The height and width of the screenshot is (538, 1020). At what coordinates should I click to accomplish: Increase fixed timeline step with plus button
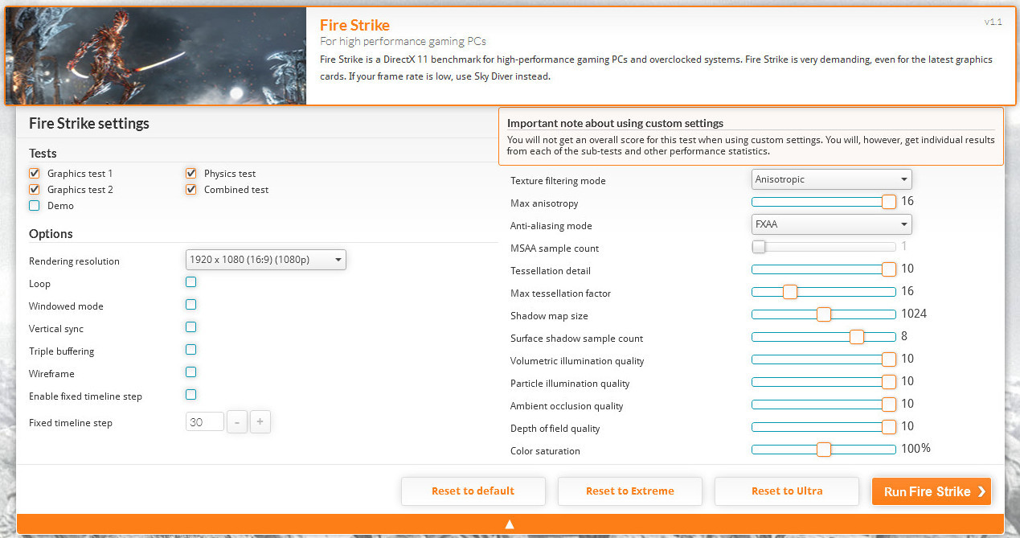point(260,421)
